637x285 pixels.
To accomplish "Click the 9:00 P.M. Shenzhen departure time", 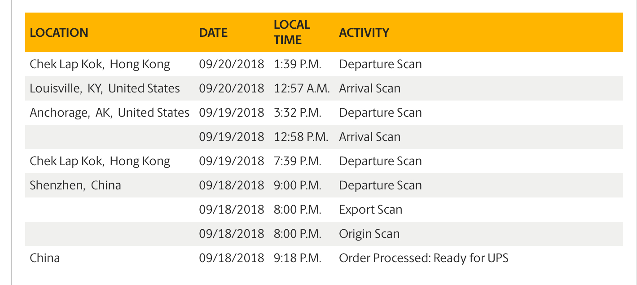I will (297, 185).
